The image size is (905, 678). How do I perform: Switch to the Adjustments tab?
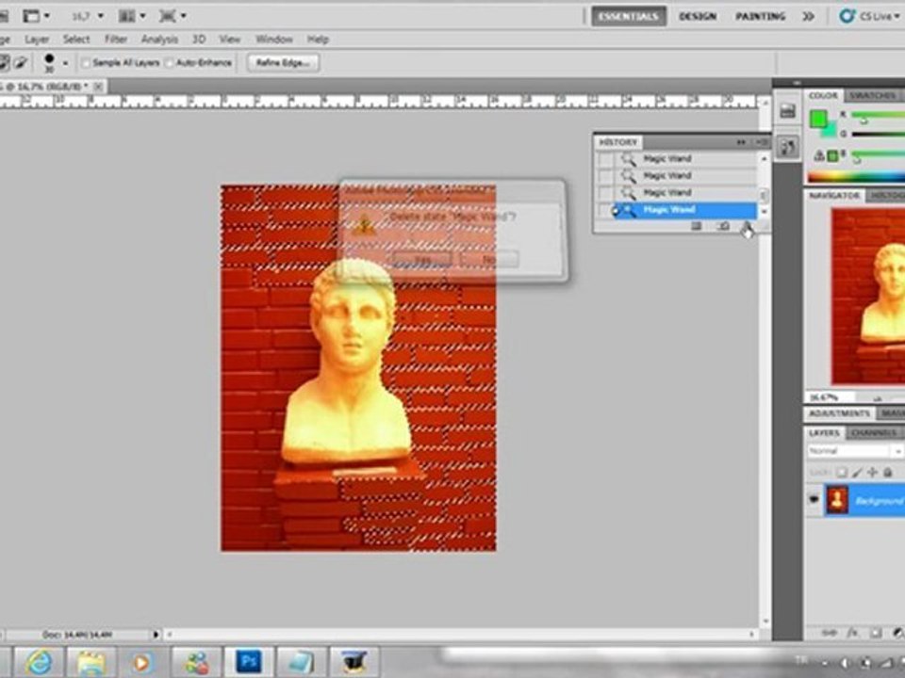click(839, 413)
